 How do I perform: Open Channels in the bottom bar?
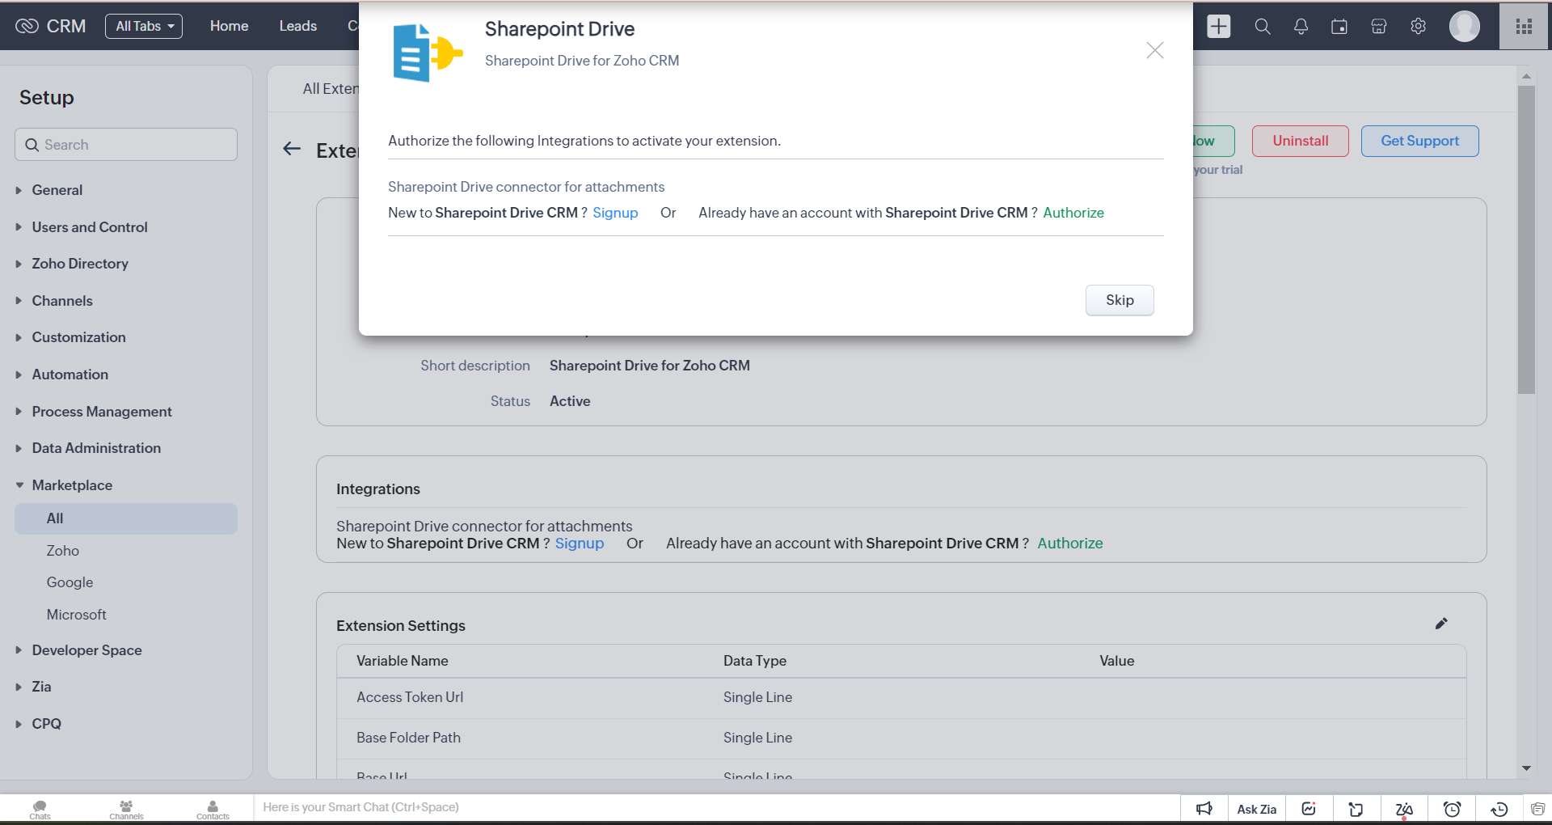126,809
